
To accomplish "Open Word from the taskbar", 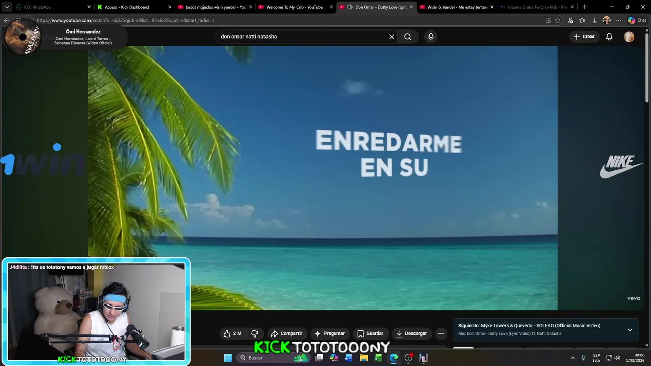I will click(x=348, y=358).
